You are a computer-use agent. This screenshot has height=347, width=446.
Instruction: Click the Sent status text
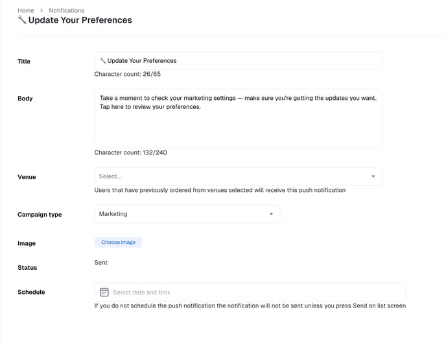click(x=100, y=263)
